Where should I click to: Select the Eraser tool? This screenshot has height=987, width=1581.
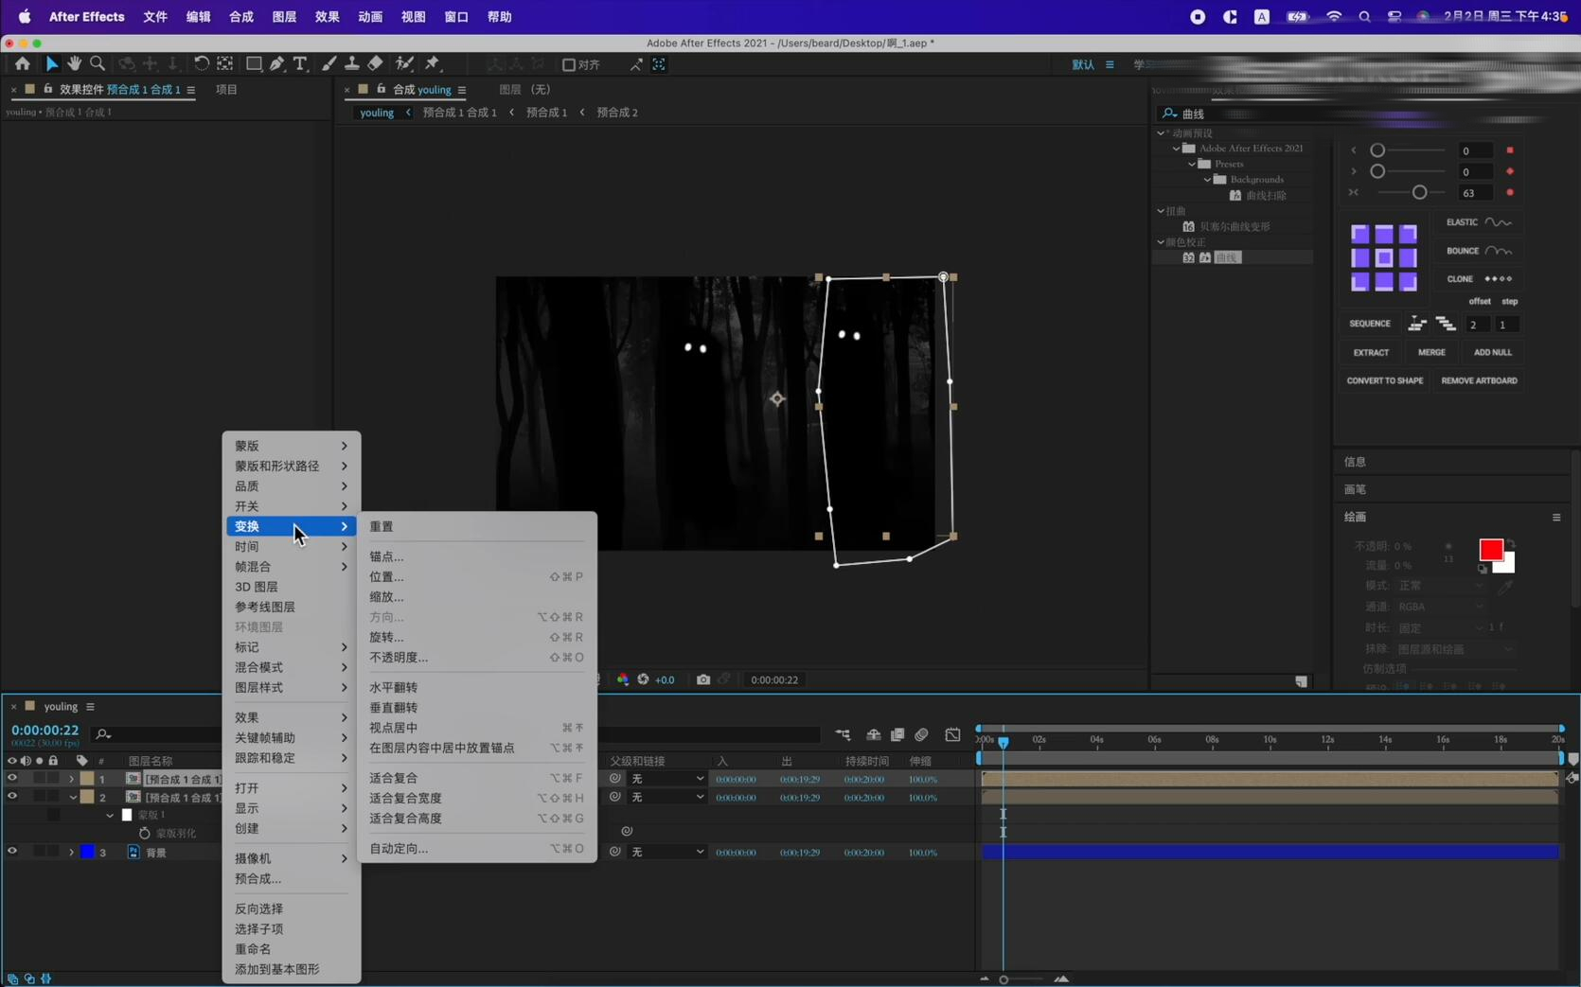click(375, 63)
